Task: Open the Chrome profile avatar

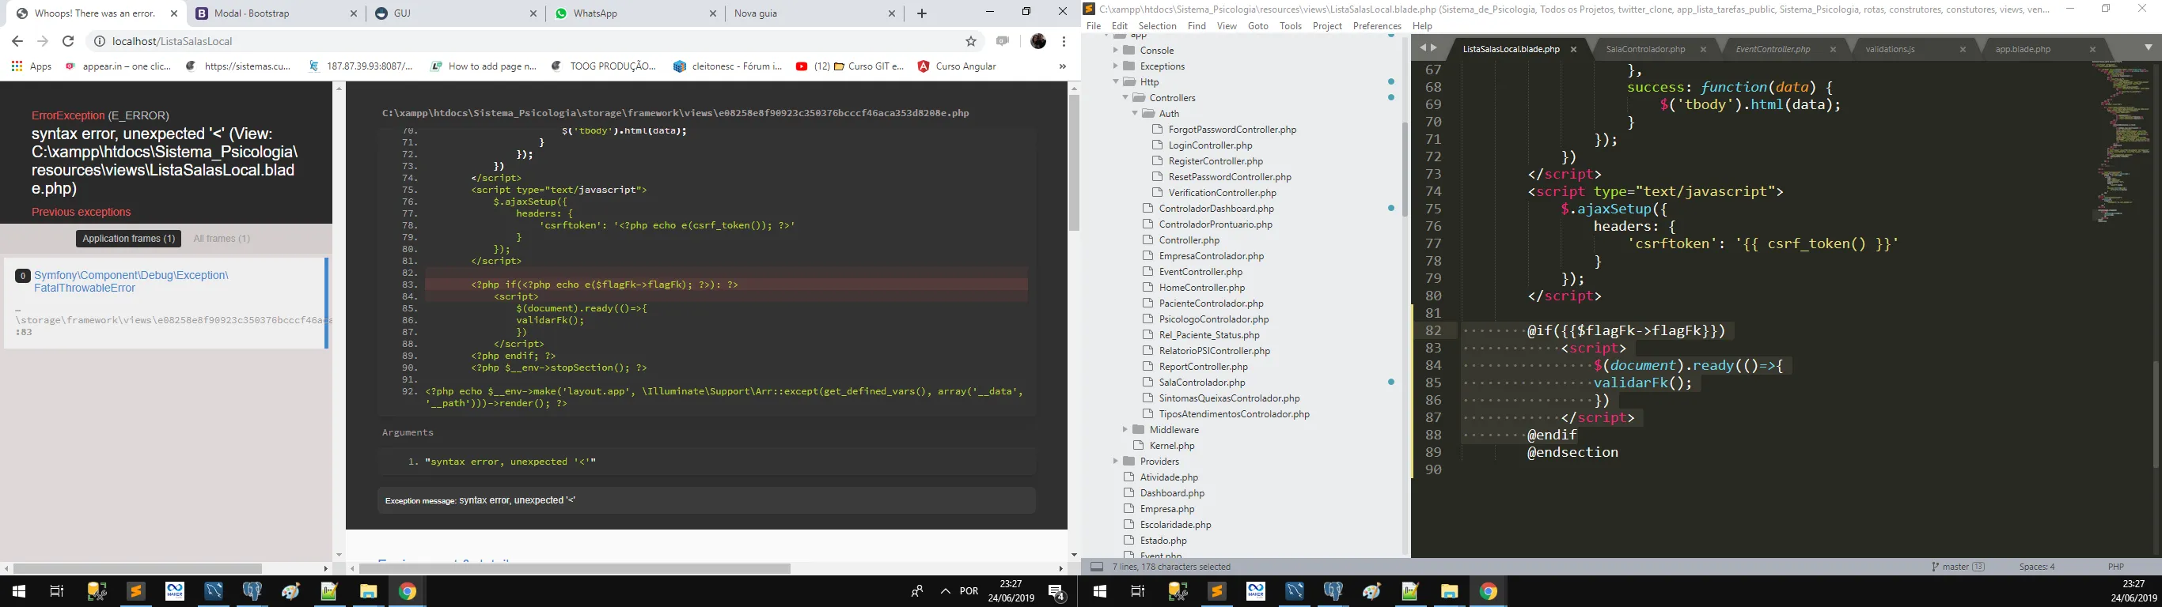Action: (1038, 41)
